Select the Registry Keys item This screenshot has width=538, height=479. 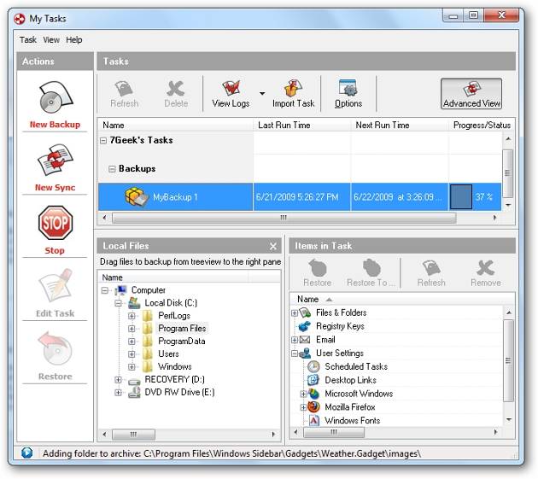pos(340,326)
